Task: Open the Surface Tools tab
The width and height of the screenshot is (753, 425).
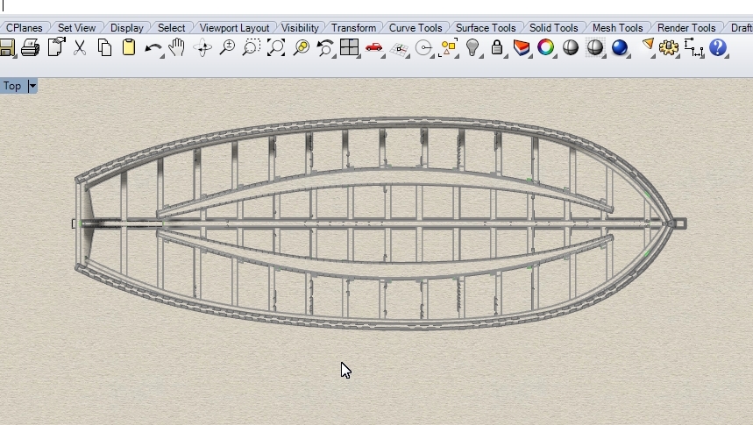Action: [486, 28]
